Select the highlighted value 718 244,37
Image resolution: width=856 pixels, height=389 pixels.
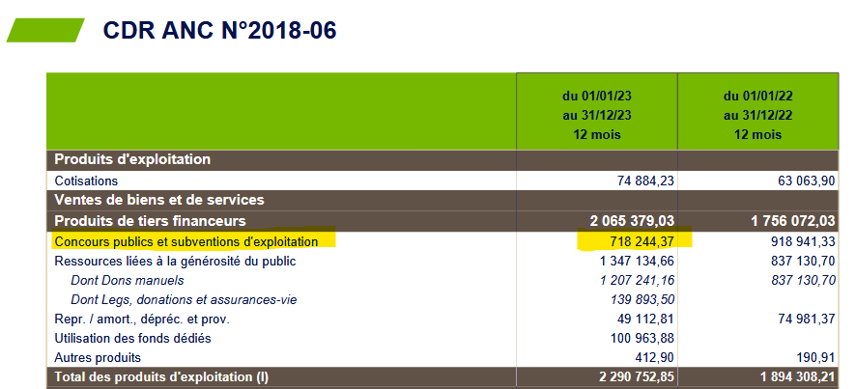coord(642,241)
